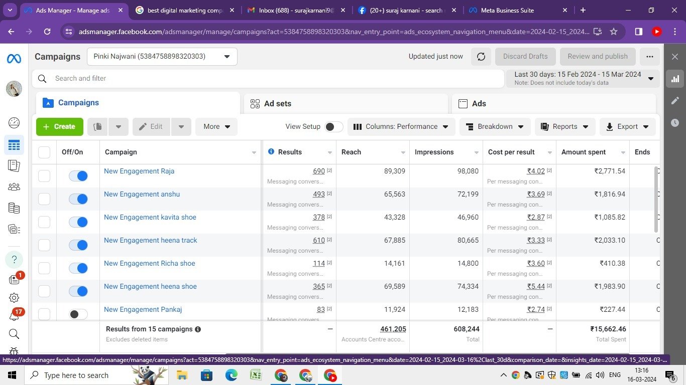Open charts icon in right panel
The image size is (686, 385).
tap(675, 79)
